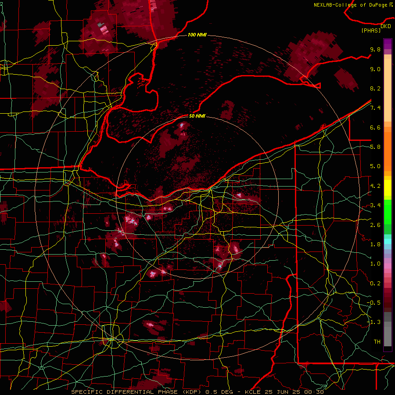Click the -0.5 value on the scale

(373, 302)
